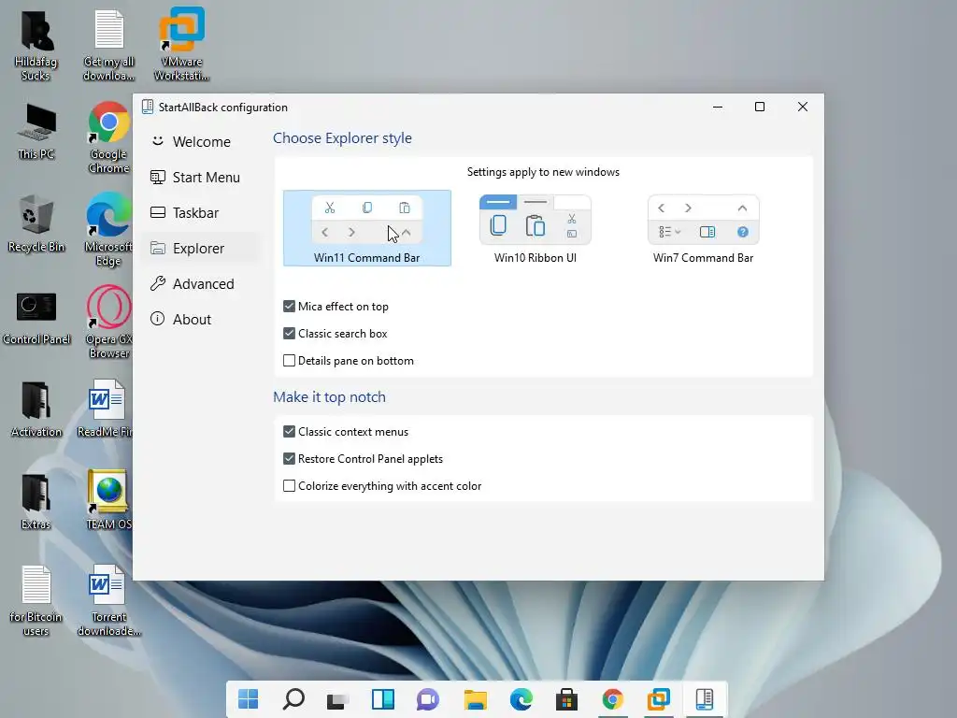Open File Explorer from the taskbar

475,699
